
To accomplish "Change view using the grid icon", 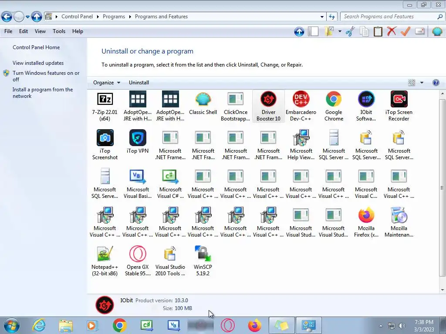I will pos(411,83).
